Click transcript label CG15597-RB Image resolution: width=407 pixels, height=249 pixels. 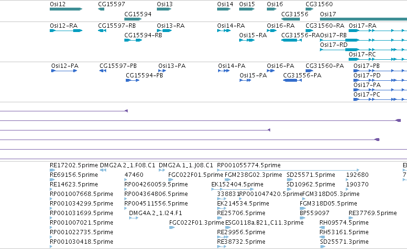click(117, 26)
